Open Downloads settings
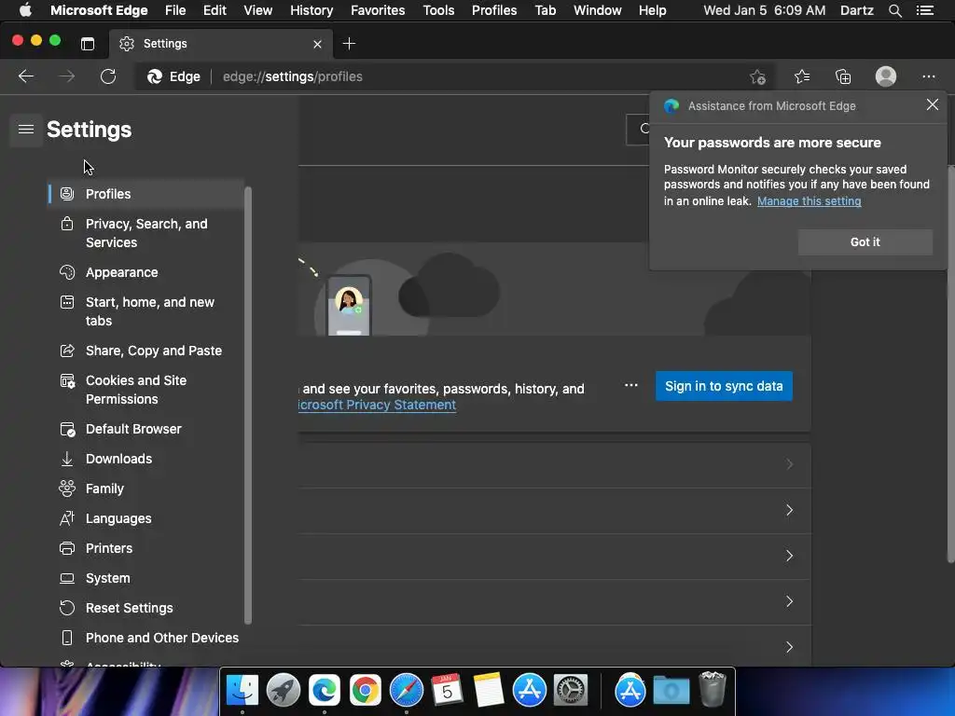955x716 pixels. pos(146,459)
